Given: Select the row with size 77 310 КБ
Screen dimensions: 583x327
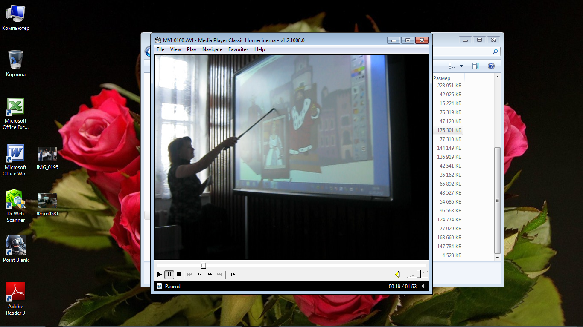Looking at the screenshot, I should [450, 139].
